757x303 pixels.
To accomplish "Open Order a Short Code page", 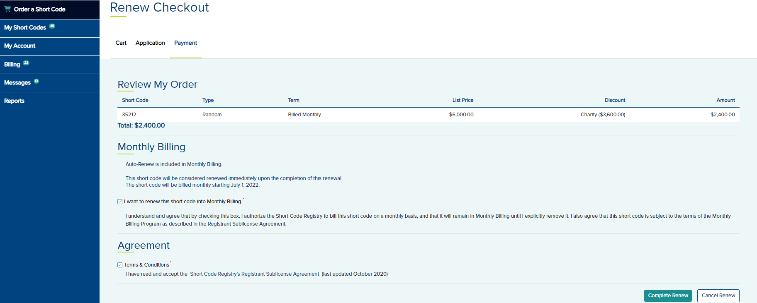I will 39,9.
